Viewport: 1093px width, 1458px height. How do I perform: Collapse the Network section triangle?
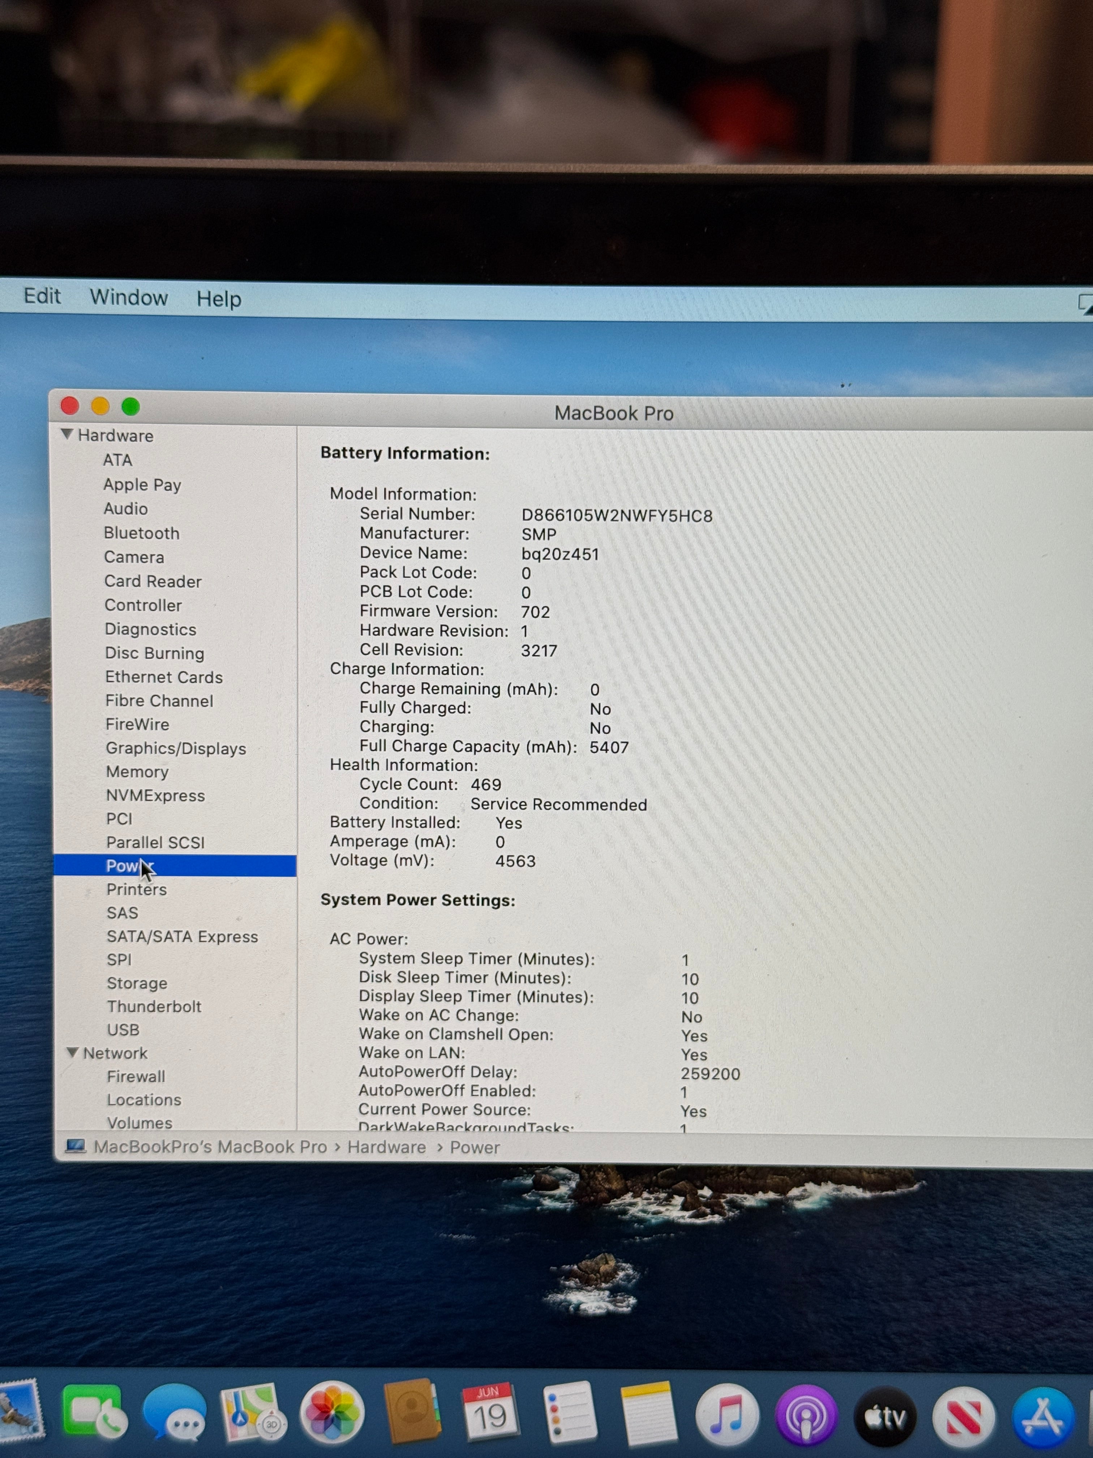pyautogui.click(x=73, y=1052)
